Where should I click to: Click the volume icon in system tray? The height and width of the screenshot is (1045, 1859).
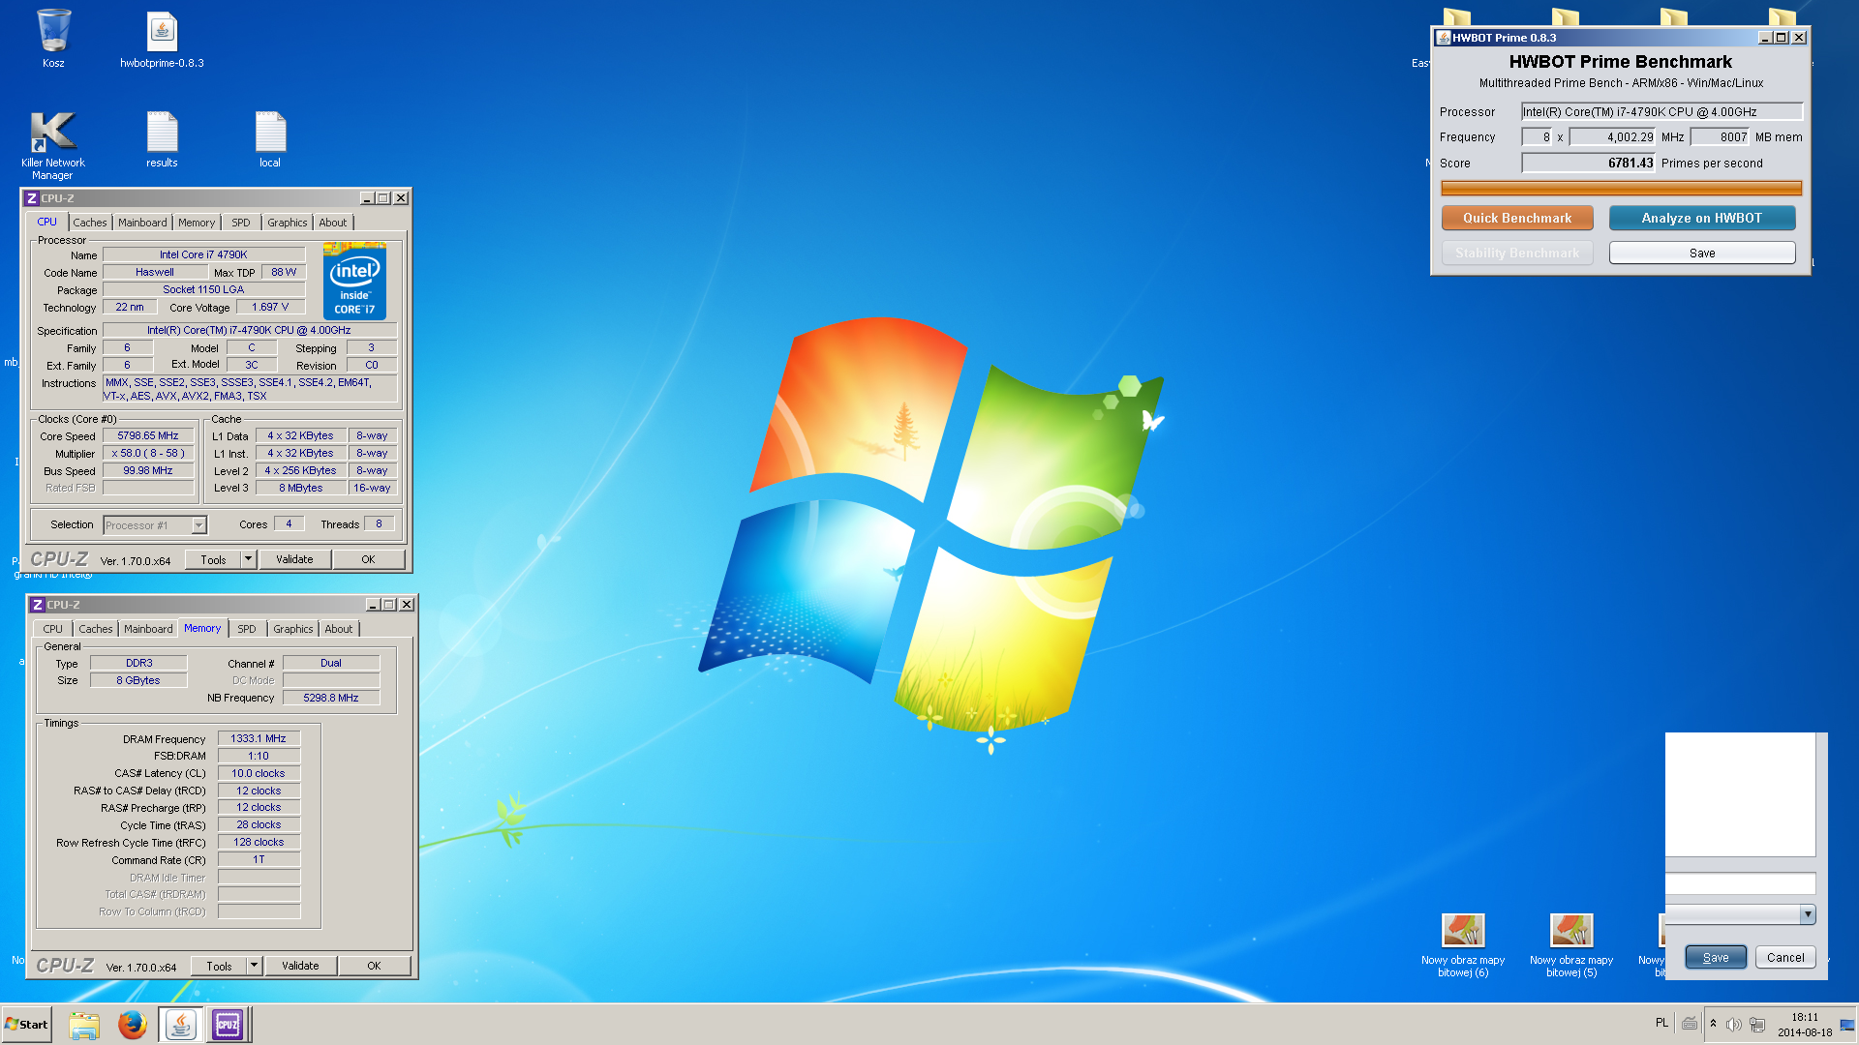coord(1734,1025)
